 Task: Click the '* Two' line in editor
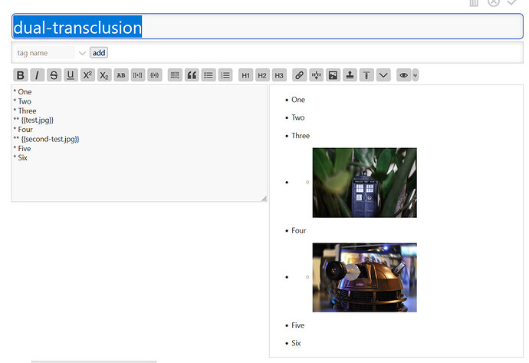point(22,101)
